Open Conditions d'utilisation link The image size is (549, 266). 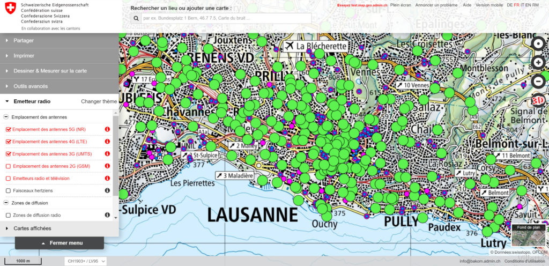[x=525, y=261]
